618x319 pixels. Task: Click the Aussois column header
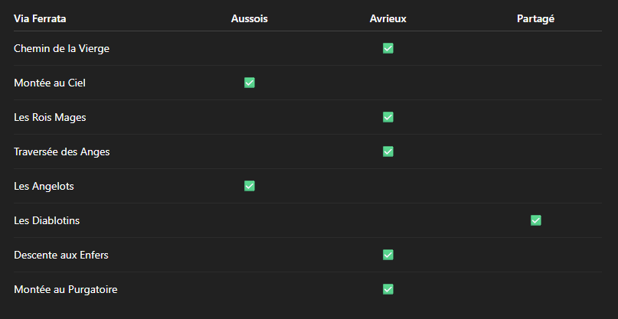tap(250, 18)
